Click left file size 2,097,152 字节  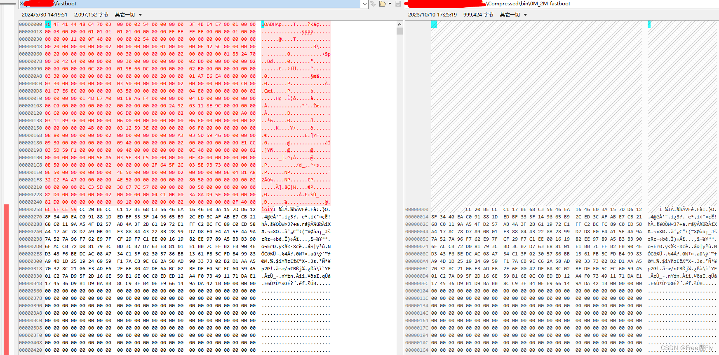pyautogui.click(x=91, y=15)
